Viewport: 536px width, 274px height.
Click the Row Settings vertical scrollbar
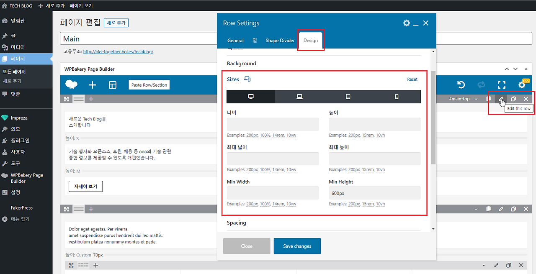pyautogui.click(x=433, y=117)
